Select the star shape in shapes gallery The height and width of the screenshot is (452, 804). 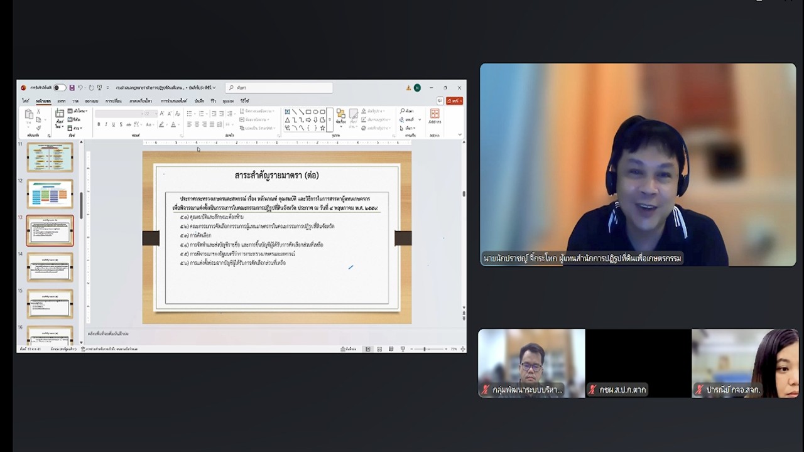point(323,127)
